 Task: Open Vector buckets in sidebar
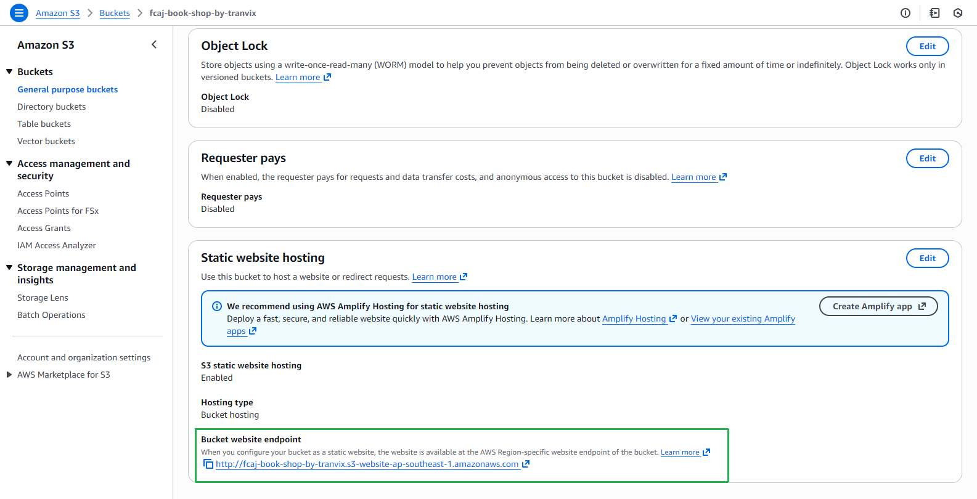pos(46,141)
